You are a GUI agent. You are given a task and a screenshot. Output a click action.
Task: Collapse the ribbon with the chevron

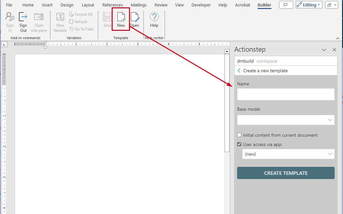(x=338, y=38)
